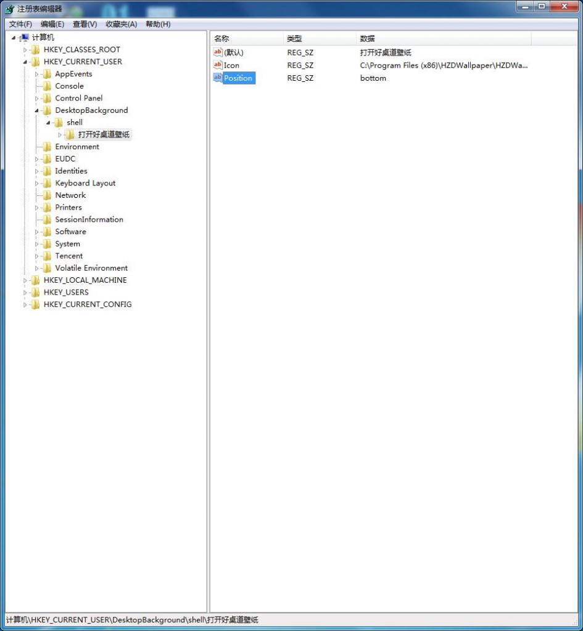This screenshot has width=583, height=631.
Task: Click the HKEY_CURRENT_CONFIG folder icon
Action: (35, 304)
